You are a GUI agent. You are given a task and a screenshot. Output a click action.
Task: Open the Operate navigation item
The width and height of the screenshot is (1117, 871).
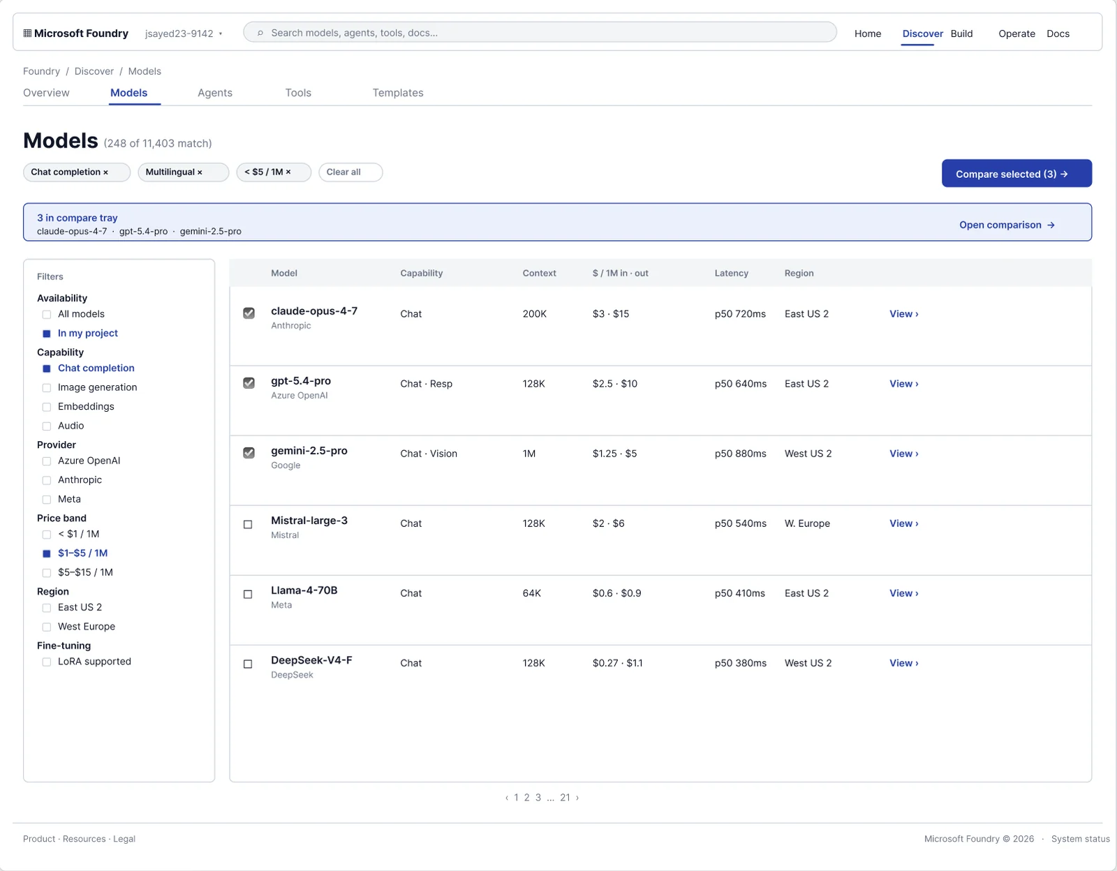tap(1016, 33)
